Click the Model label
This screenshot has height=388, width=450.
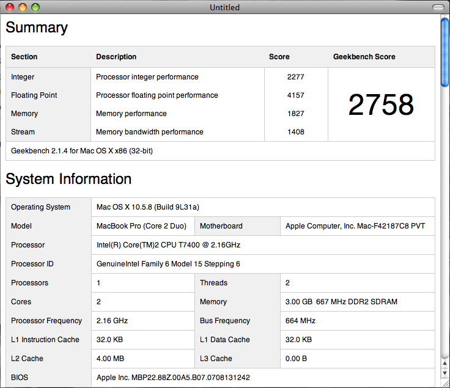pyautogui.click(x=21, y=226)
